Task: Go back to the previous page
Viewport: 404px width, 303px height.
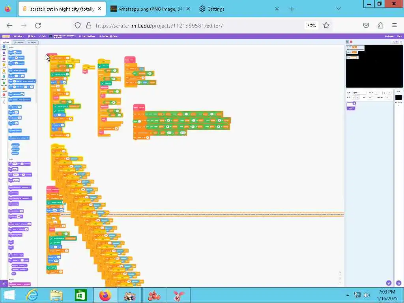Action: (9, 26)
